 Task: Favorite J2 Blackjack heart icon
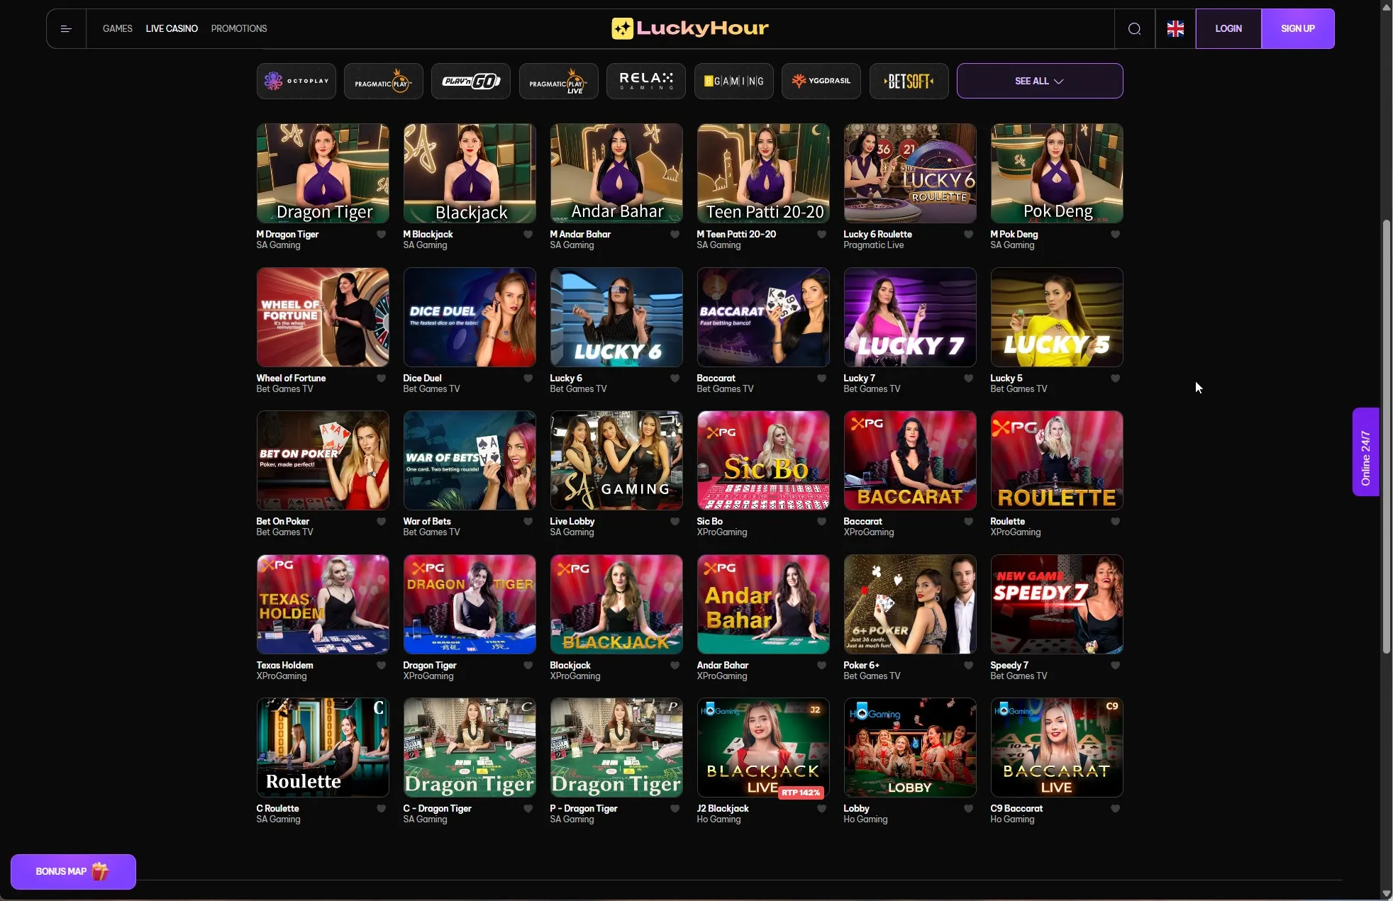[822, 809]
